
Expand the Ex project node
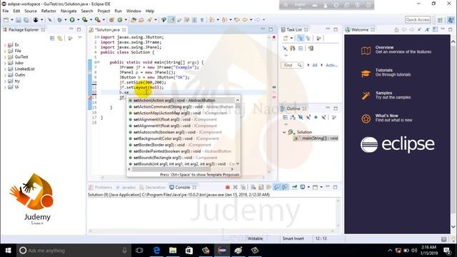click(5, 45)
